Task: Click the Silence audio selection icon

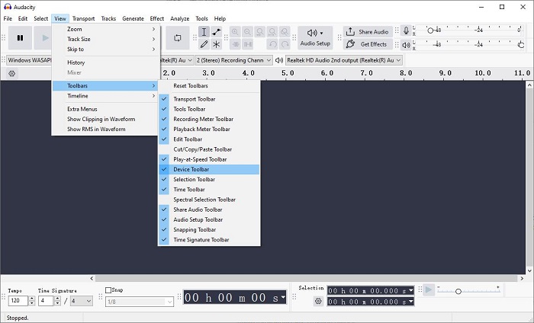Action: (248, 44)
